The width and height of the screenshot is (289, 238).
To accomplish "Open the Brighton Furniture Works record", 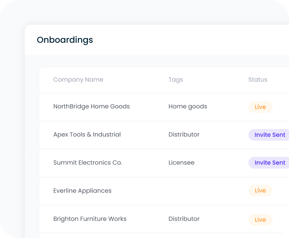I will [90, 219].
